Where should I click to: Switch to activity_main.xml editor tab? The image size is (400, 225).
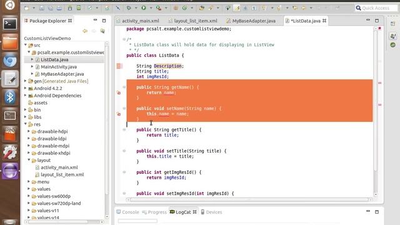(137, 21)
